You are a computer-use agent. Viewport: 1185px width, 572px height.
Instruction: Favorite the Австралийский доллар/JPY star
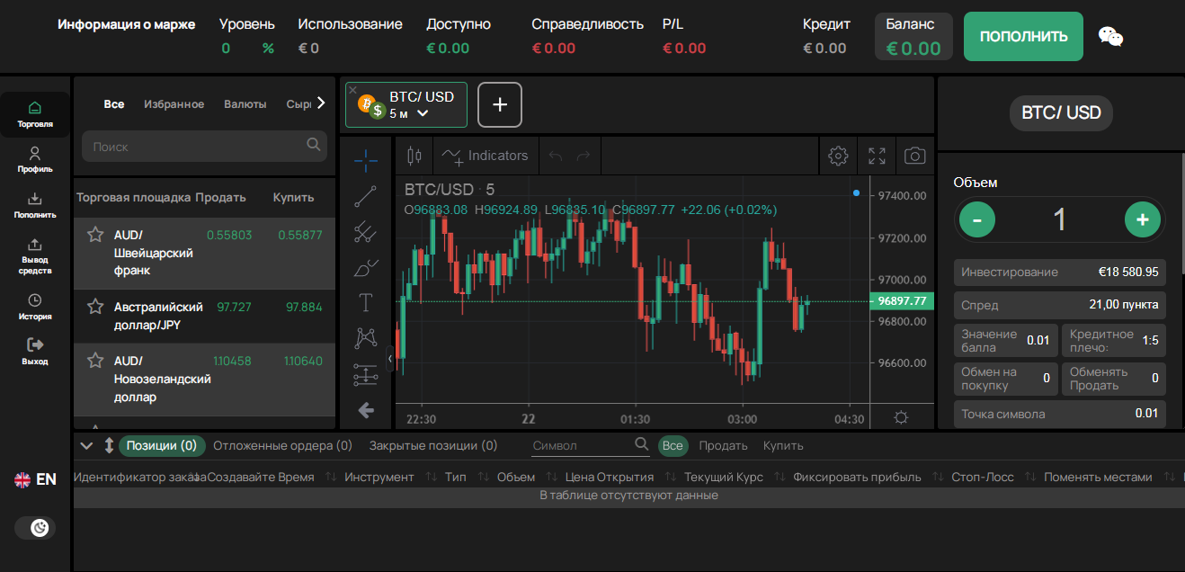coord(95,307)
